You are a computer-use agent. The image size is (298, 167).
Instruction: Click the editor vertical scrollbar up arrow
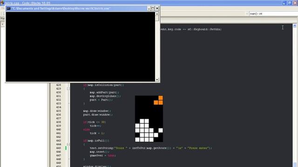(x=295, y=26)
